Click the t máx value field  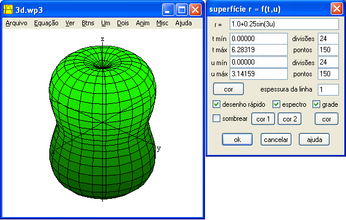tap(258, 50)
